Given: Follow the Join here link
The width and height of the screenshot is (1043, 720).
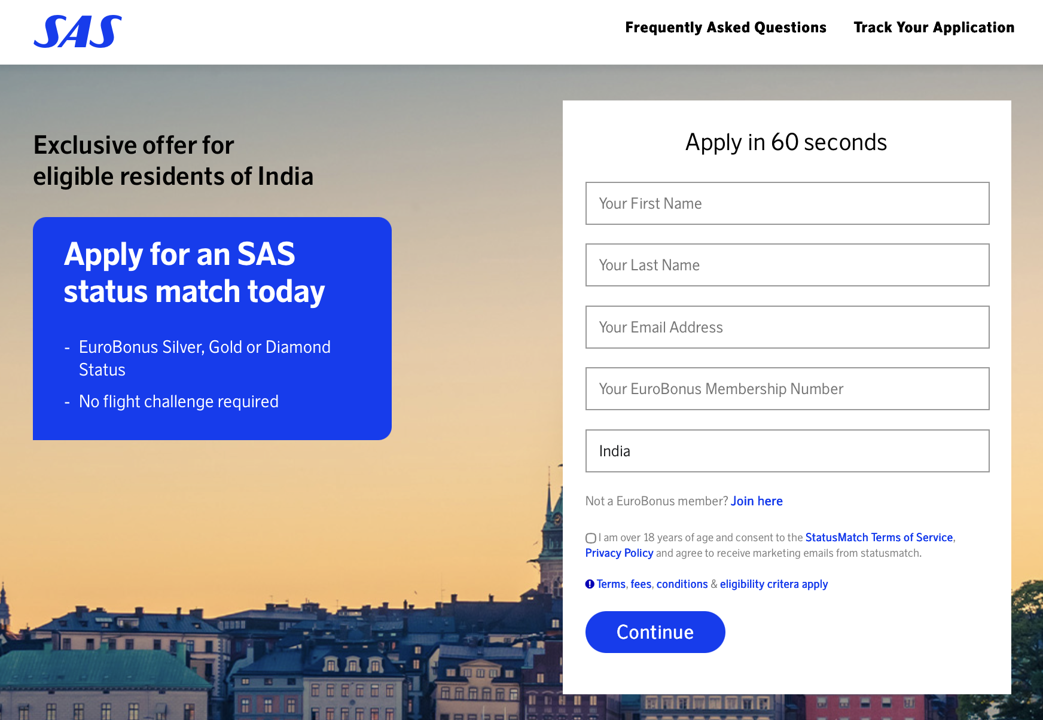Looking at the screenshot, I should click(x=757, y=501).
